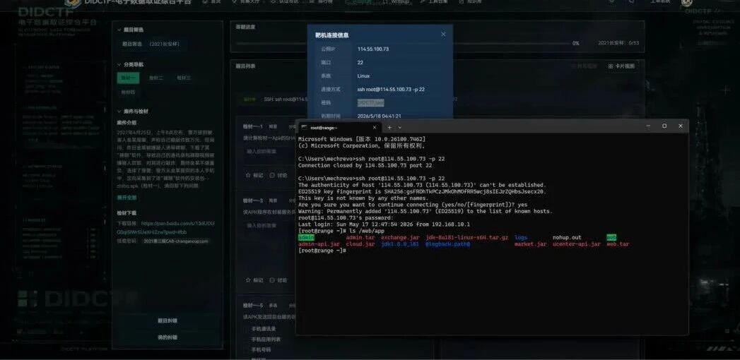
Task: Click the 2021长安杯 filter tag
Action: 165,44
